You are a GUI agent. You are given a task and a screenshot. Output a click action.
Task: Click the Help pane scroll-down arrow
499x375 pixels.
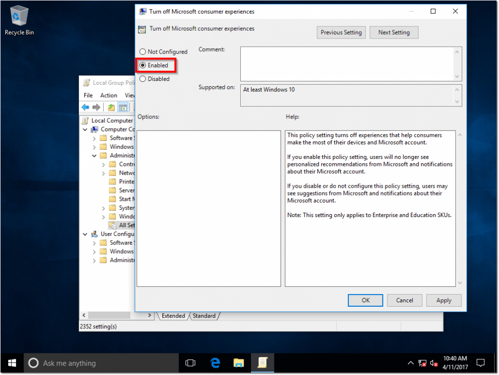[460, 283]
